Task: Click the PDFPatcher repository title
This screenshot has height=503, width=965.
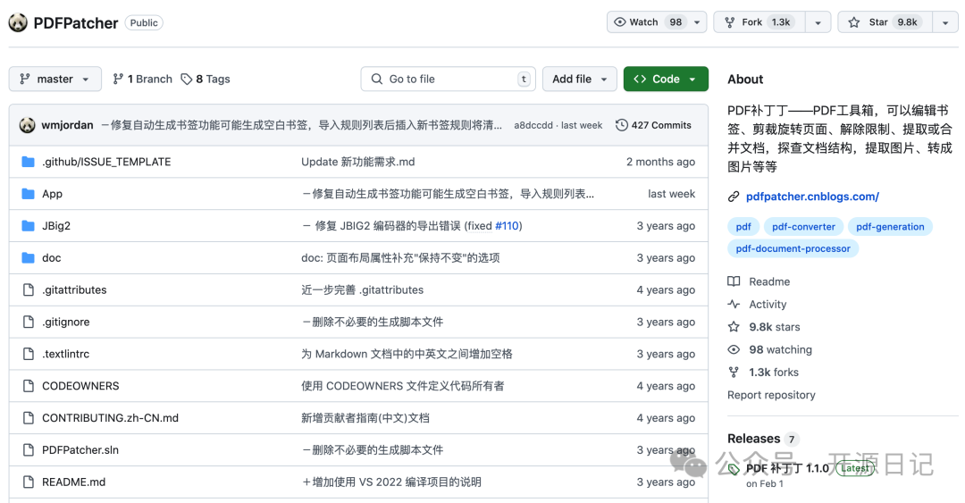Action: [76, 22]
